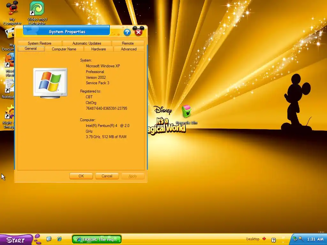Image resolution: width=327 pixels, height=245 pixels.
Task: Switch to the System Restore tab
Action: 40,43
